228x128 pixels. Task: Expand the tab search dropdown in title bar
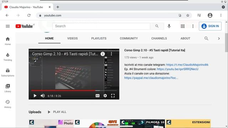223,7
